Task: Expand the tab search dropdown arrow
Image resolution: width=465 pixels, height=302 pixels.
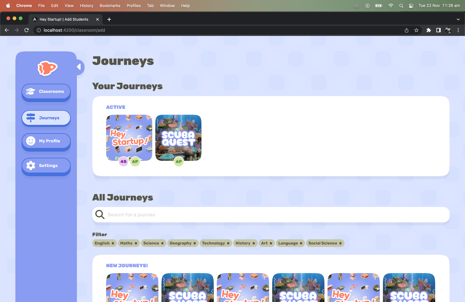Action: click(x=458, y=19)
